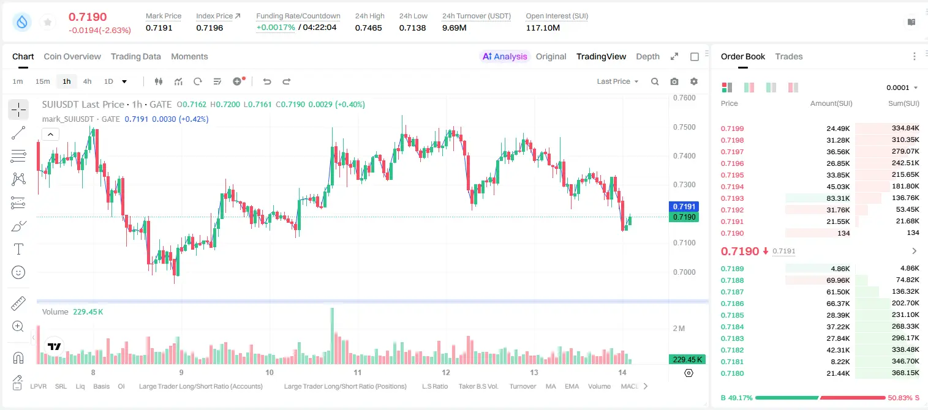
Task: Collapse the indicator legend chevron
Action: [50, 134]
